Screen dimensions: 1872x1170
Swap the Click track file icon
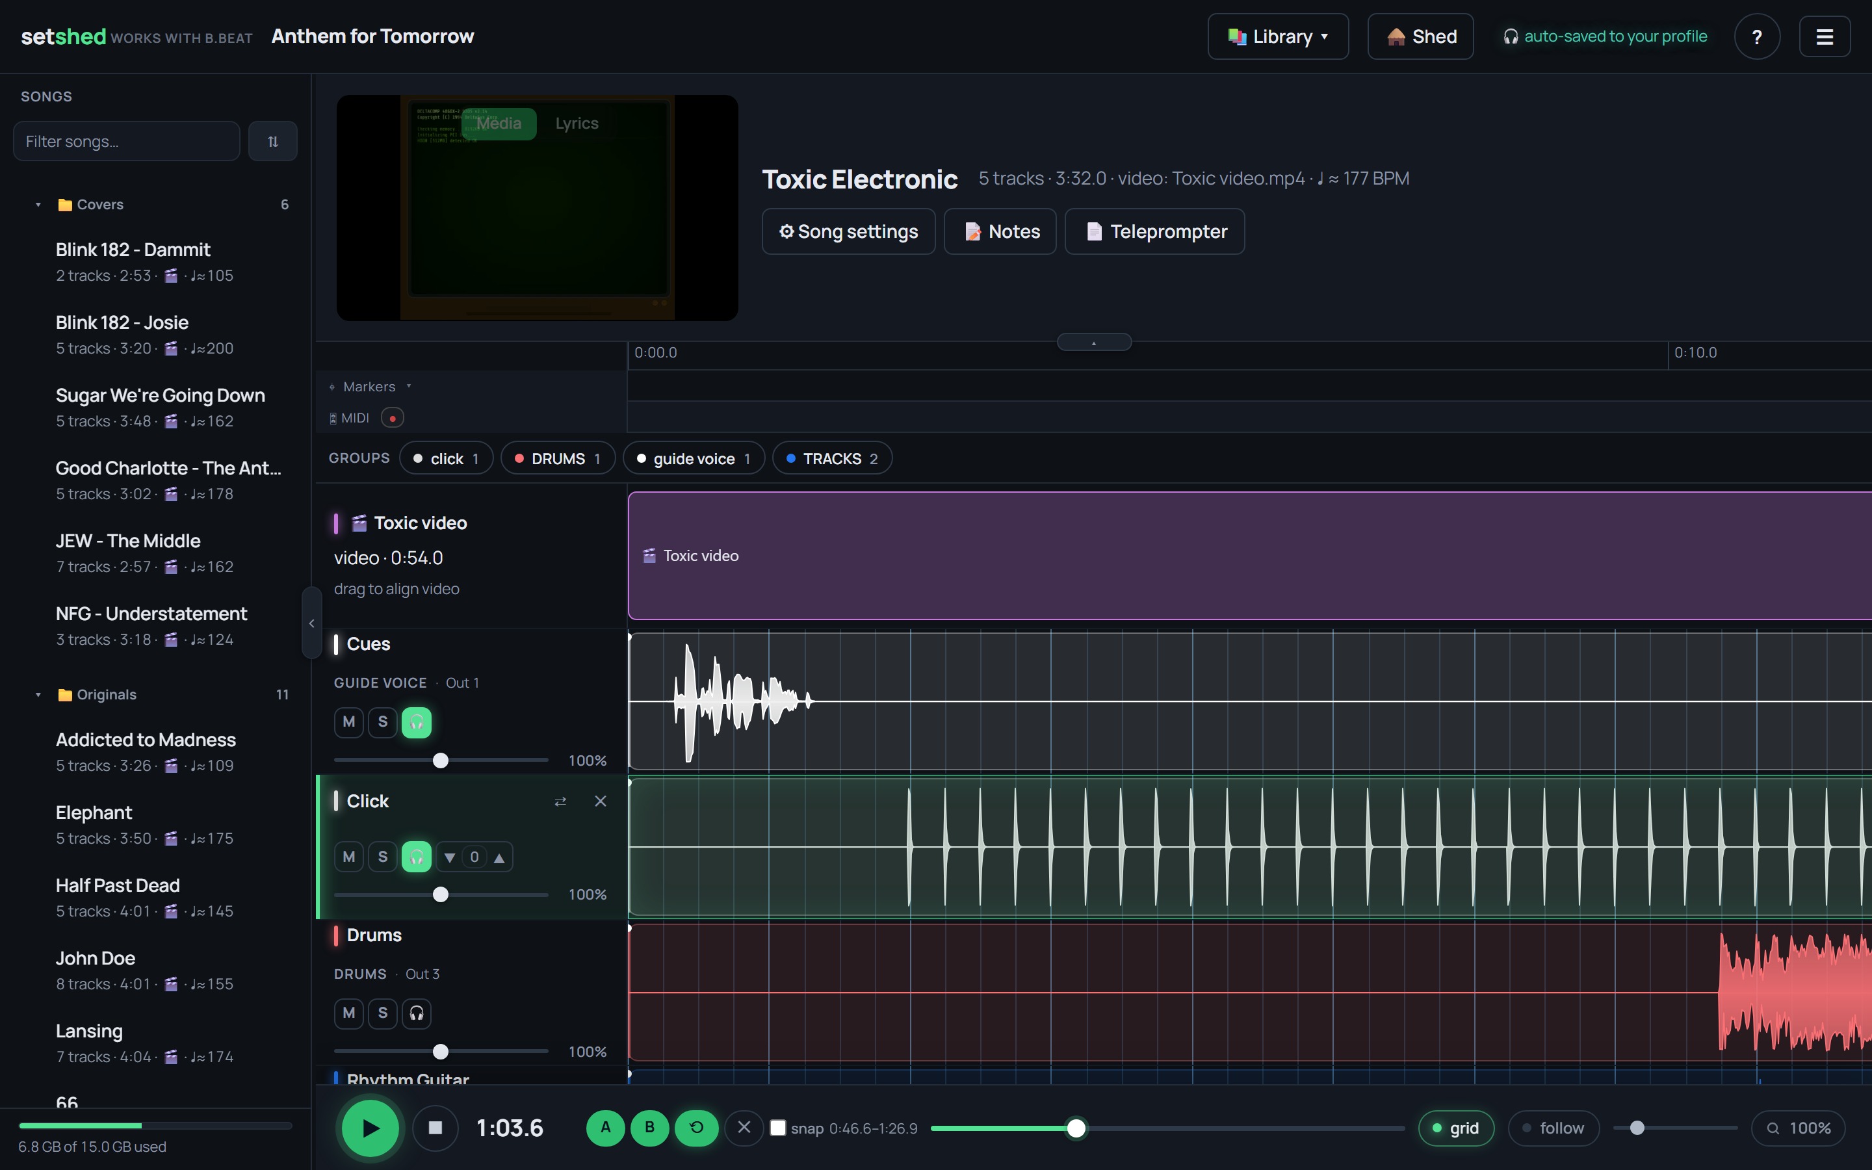(x=560, y=801)
